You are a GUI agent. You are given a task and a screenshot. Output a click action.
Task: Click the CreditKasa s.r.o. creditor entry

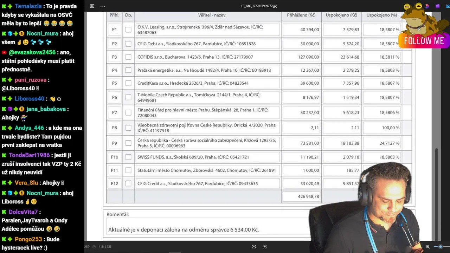tap(193, 83)
